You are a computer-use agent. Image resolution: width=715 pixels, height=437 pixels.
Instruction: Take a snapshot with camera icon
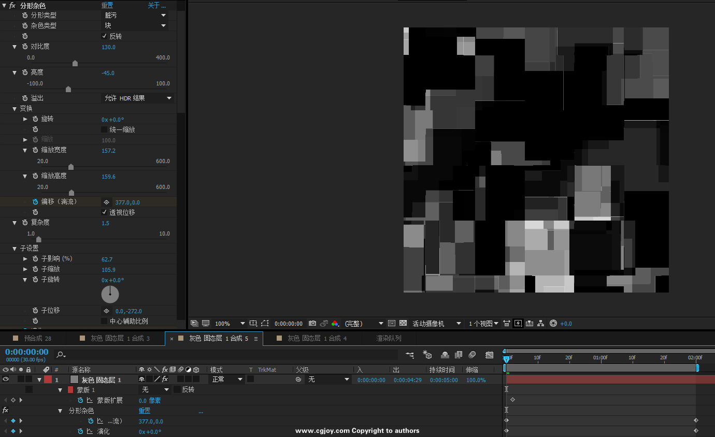[x=312, y=323]
